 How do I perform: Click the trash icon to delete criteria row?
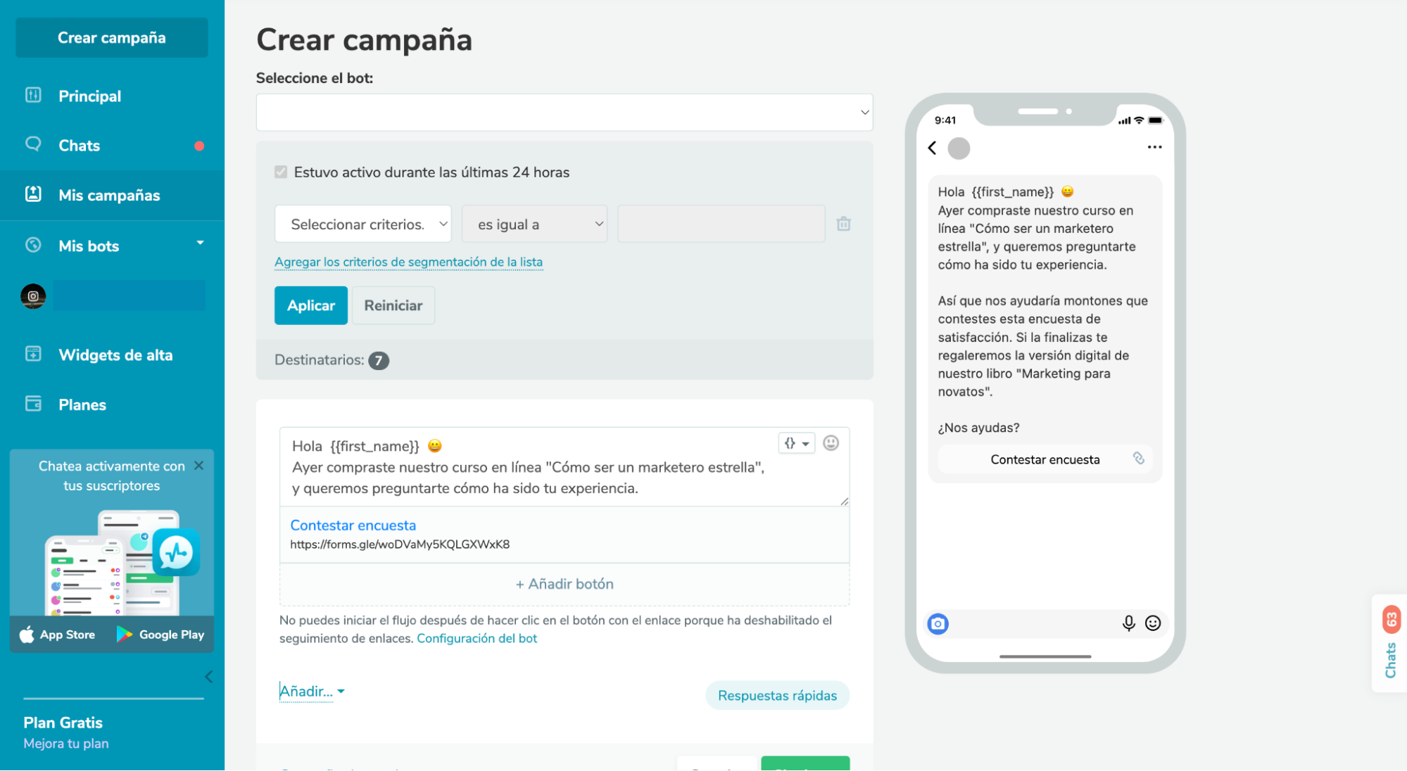coord(843,224)
